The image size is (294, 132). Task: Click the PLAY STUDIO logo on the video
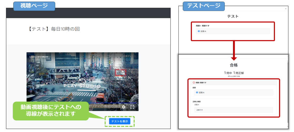click(82, 86)
